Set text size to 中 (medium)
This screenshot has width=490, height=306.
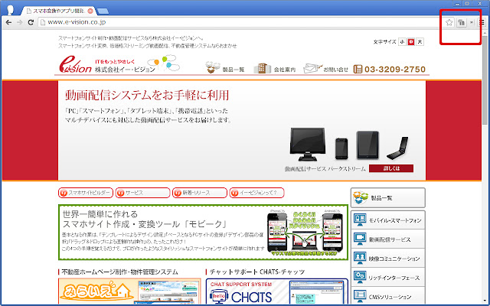[x=411, y=41]
